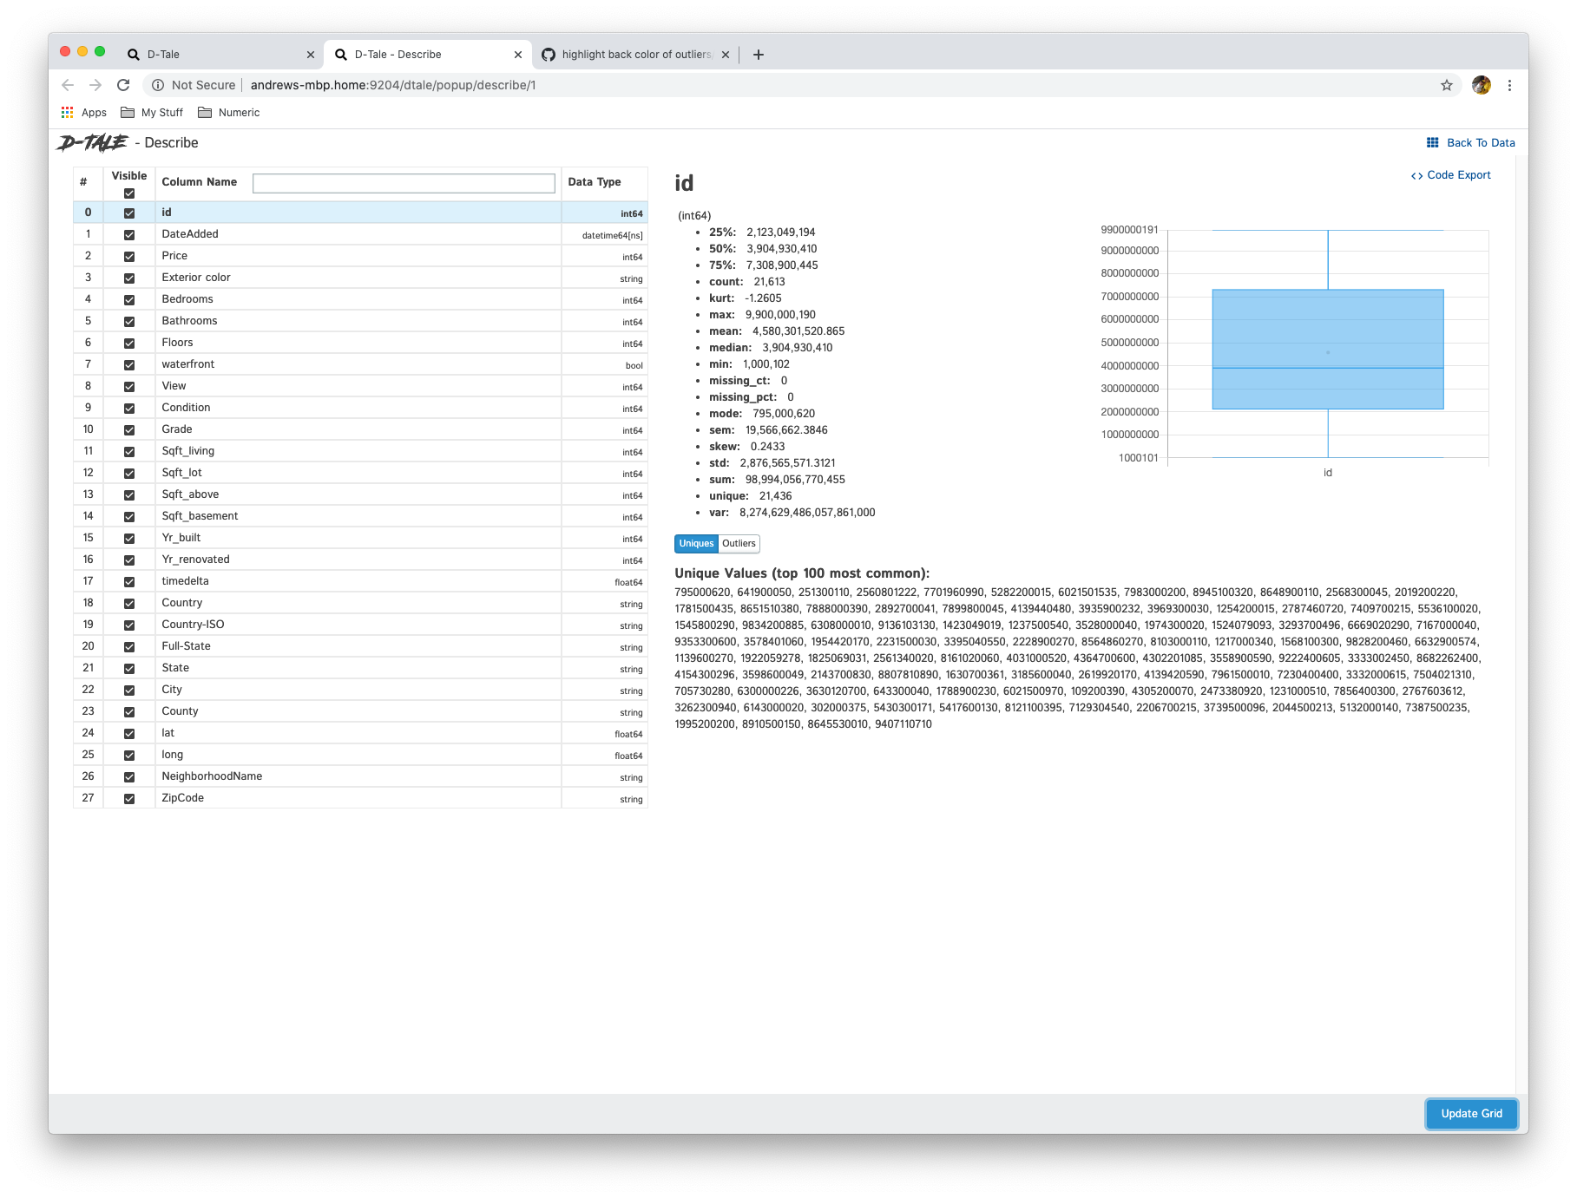Click the Column Name search field
Screen dimensions: 1577x1198
(404, 183)
